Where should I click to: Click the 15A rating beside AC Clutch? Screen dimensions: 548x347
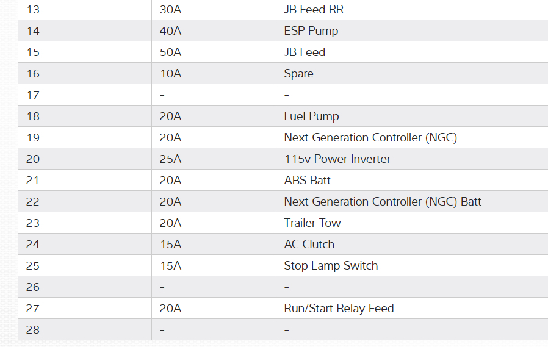170,245
